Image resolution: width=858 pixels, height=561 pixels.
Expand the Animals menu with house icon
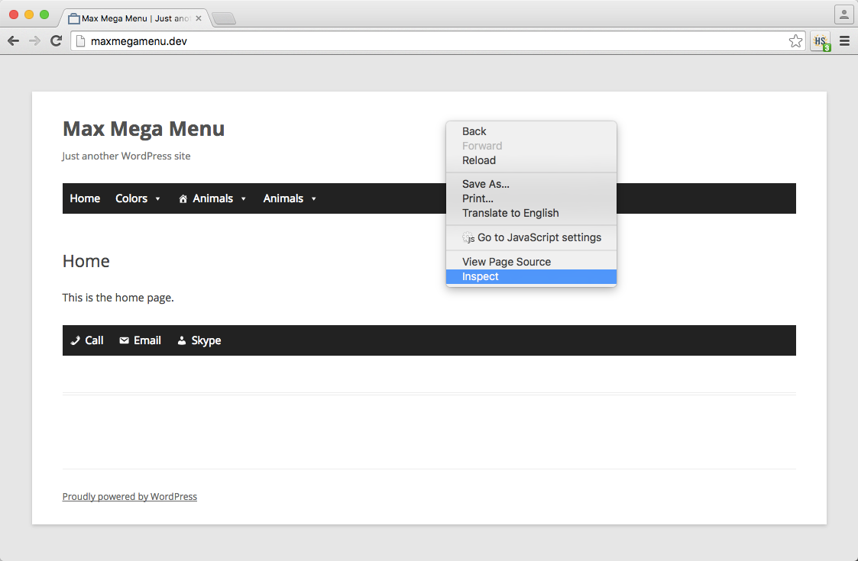[x=212, y=198]
